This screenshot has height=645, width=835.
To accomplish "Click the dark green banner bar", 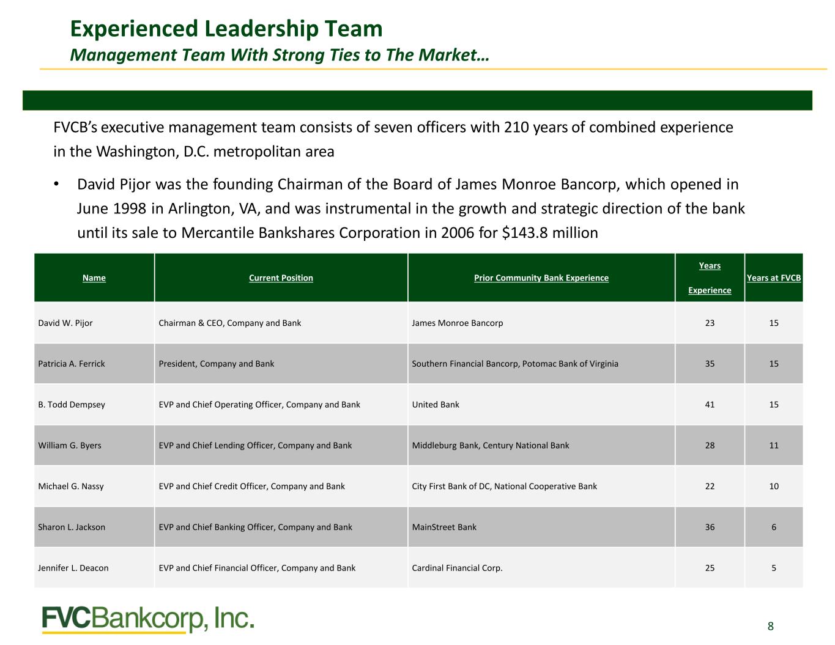I will (x=417, y=100).
